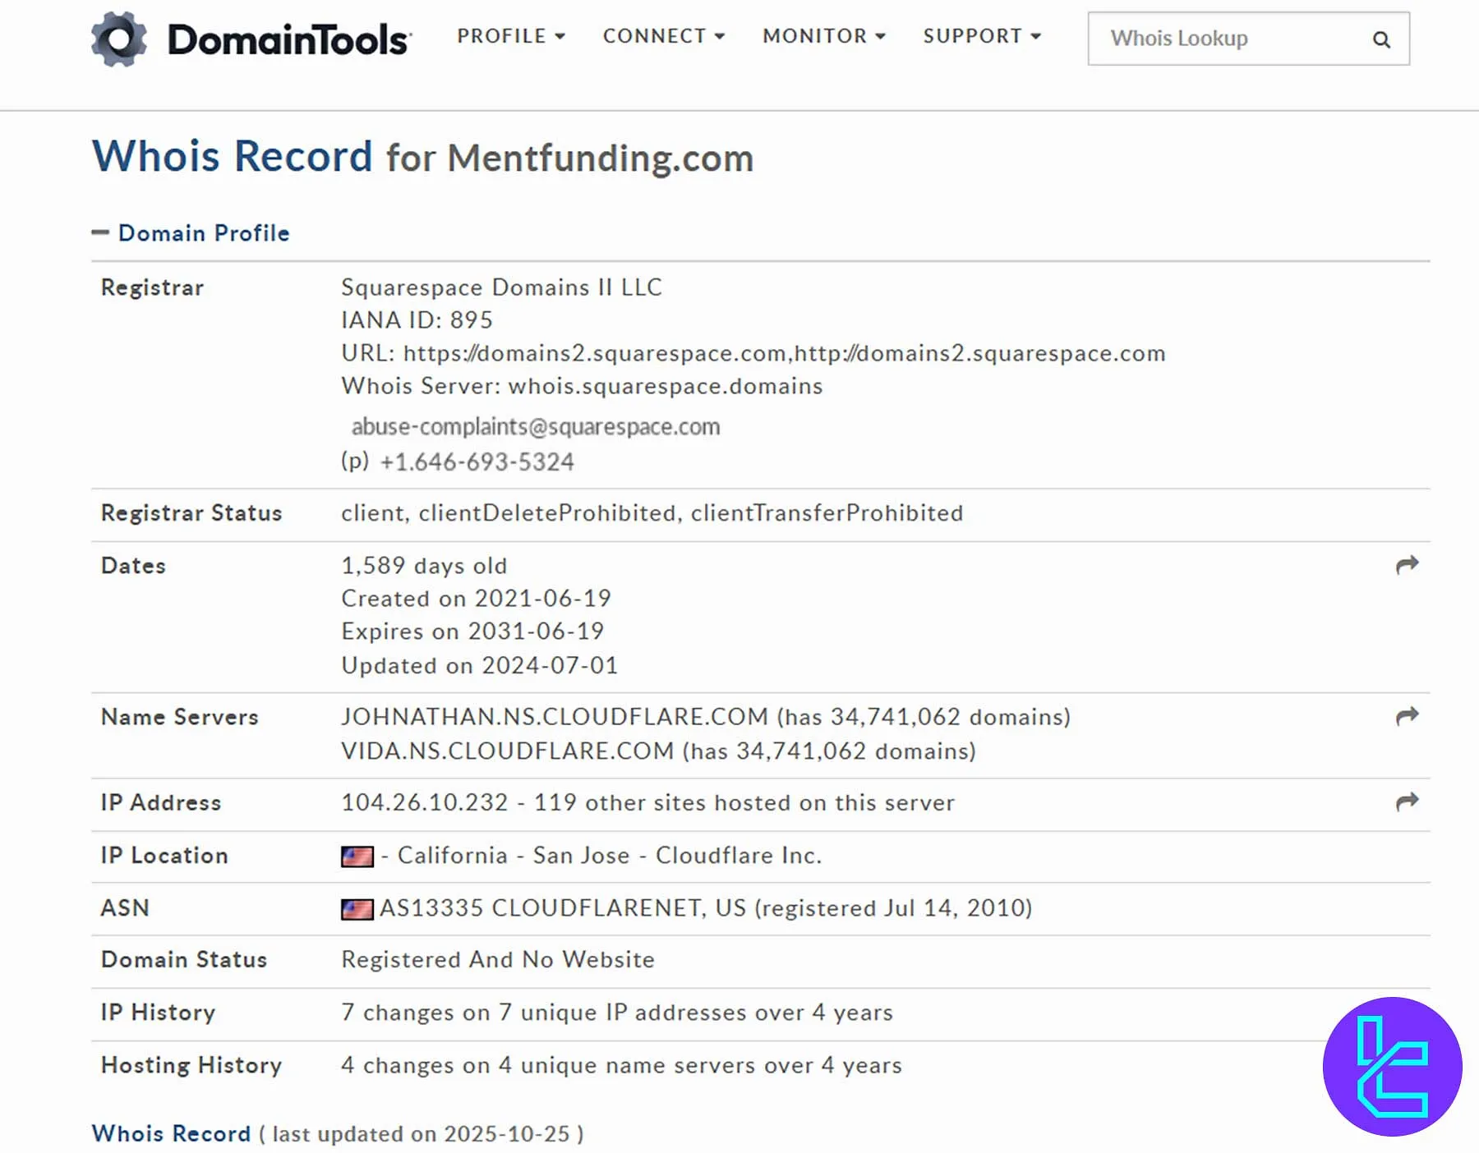Open the PROFILE dropdown
Viewport: 1479px width, 1153px height.
coord(510,36)
